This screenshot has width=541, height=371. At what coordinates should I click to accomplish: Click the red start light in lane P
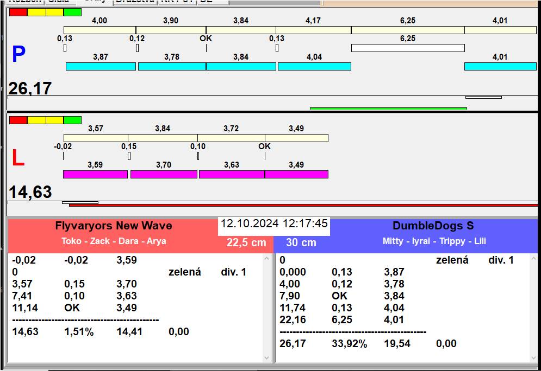click(18, 12)
